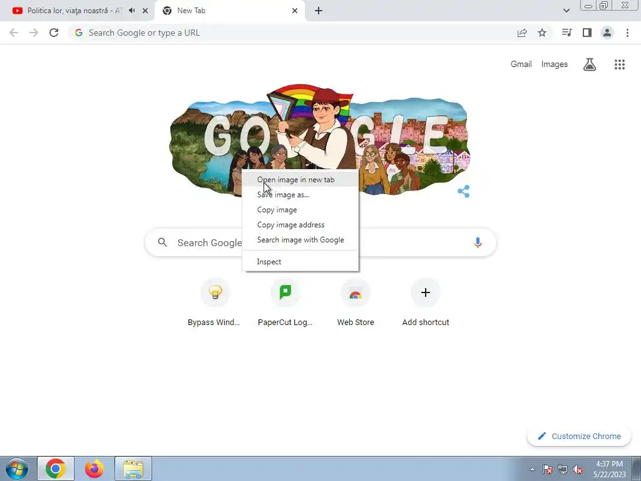Reload the current page
This screenshot has height=481, width=641.
(x=54, y=33)
